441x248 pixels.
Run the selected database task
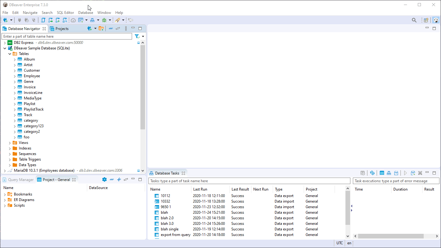tap(405, 173)
